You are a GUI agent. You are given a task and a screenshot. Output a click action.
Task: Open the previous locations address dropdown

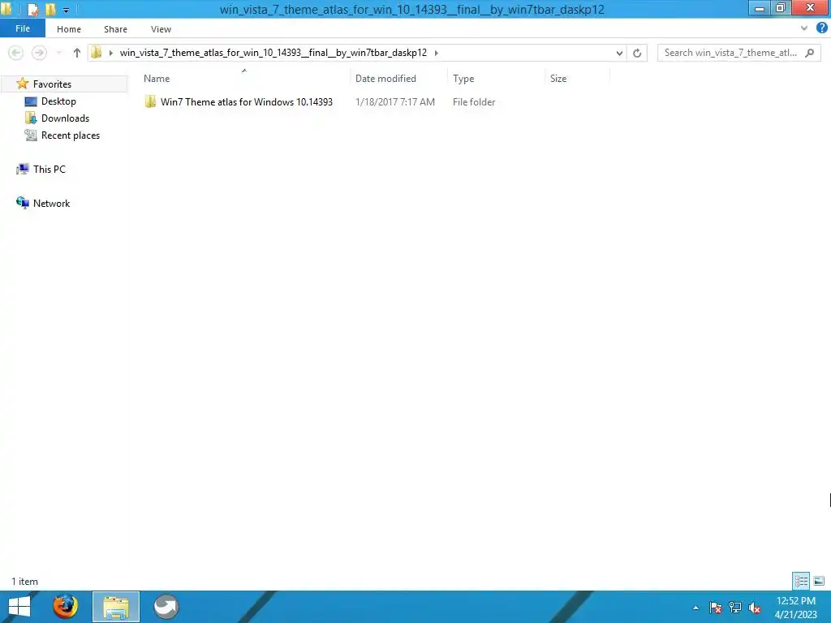619,53
